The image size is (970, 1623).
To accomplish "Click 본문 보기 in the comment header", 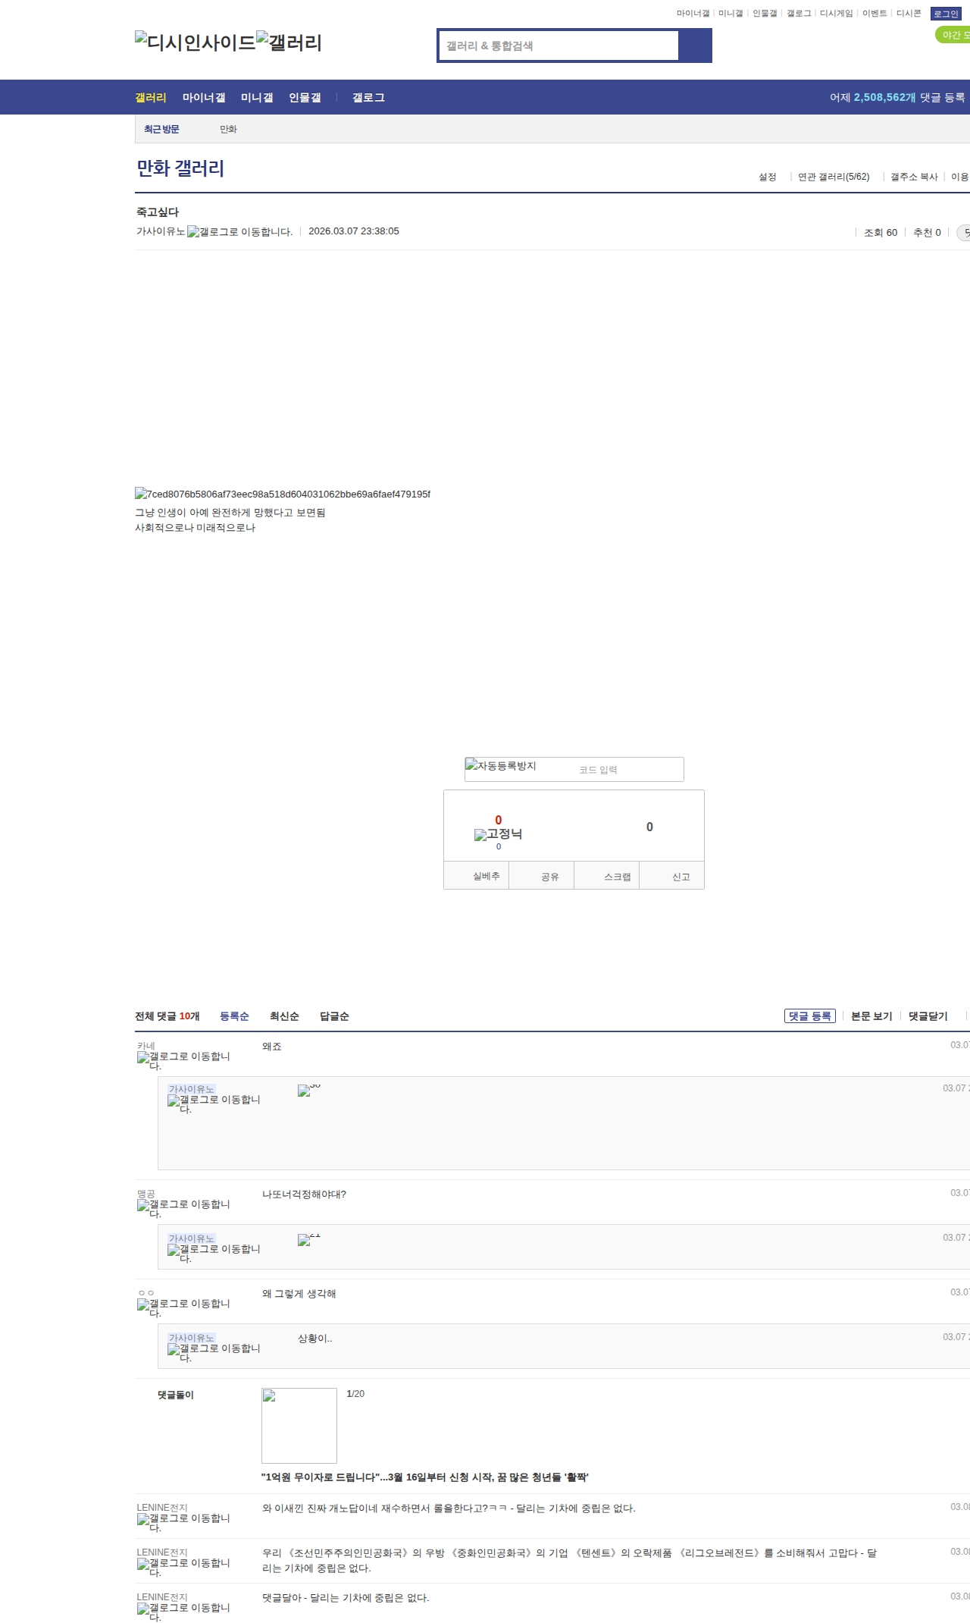I will pos(871,1016).
